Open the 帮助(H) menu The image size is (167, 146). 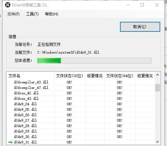[51, 14]
